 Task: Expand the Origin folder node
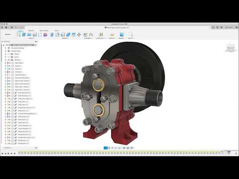(x=5, y=54)
